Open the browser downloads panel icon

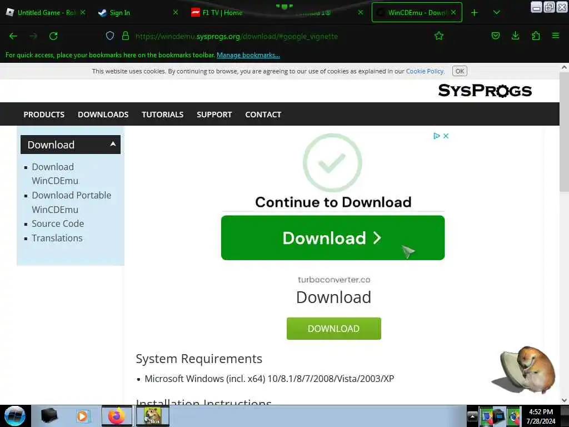[x=515, y=36]
